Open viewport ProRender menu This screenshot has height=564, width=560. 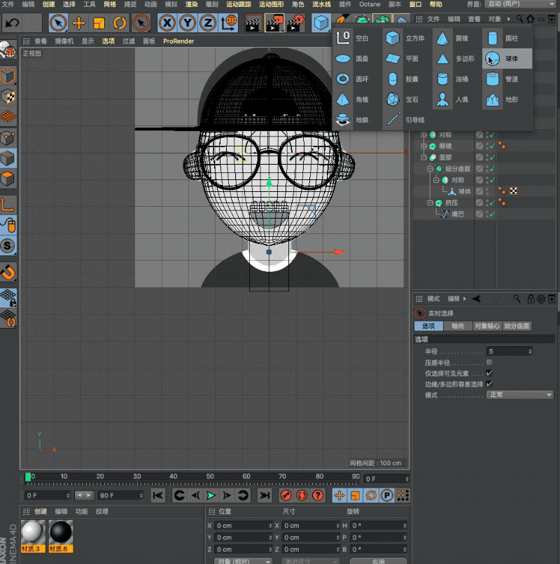pyautogui.click(x=178, y=41)
